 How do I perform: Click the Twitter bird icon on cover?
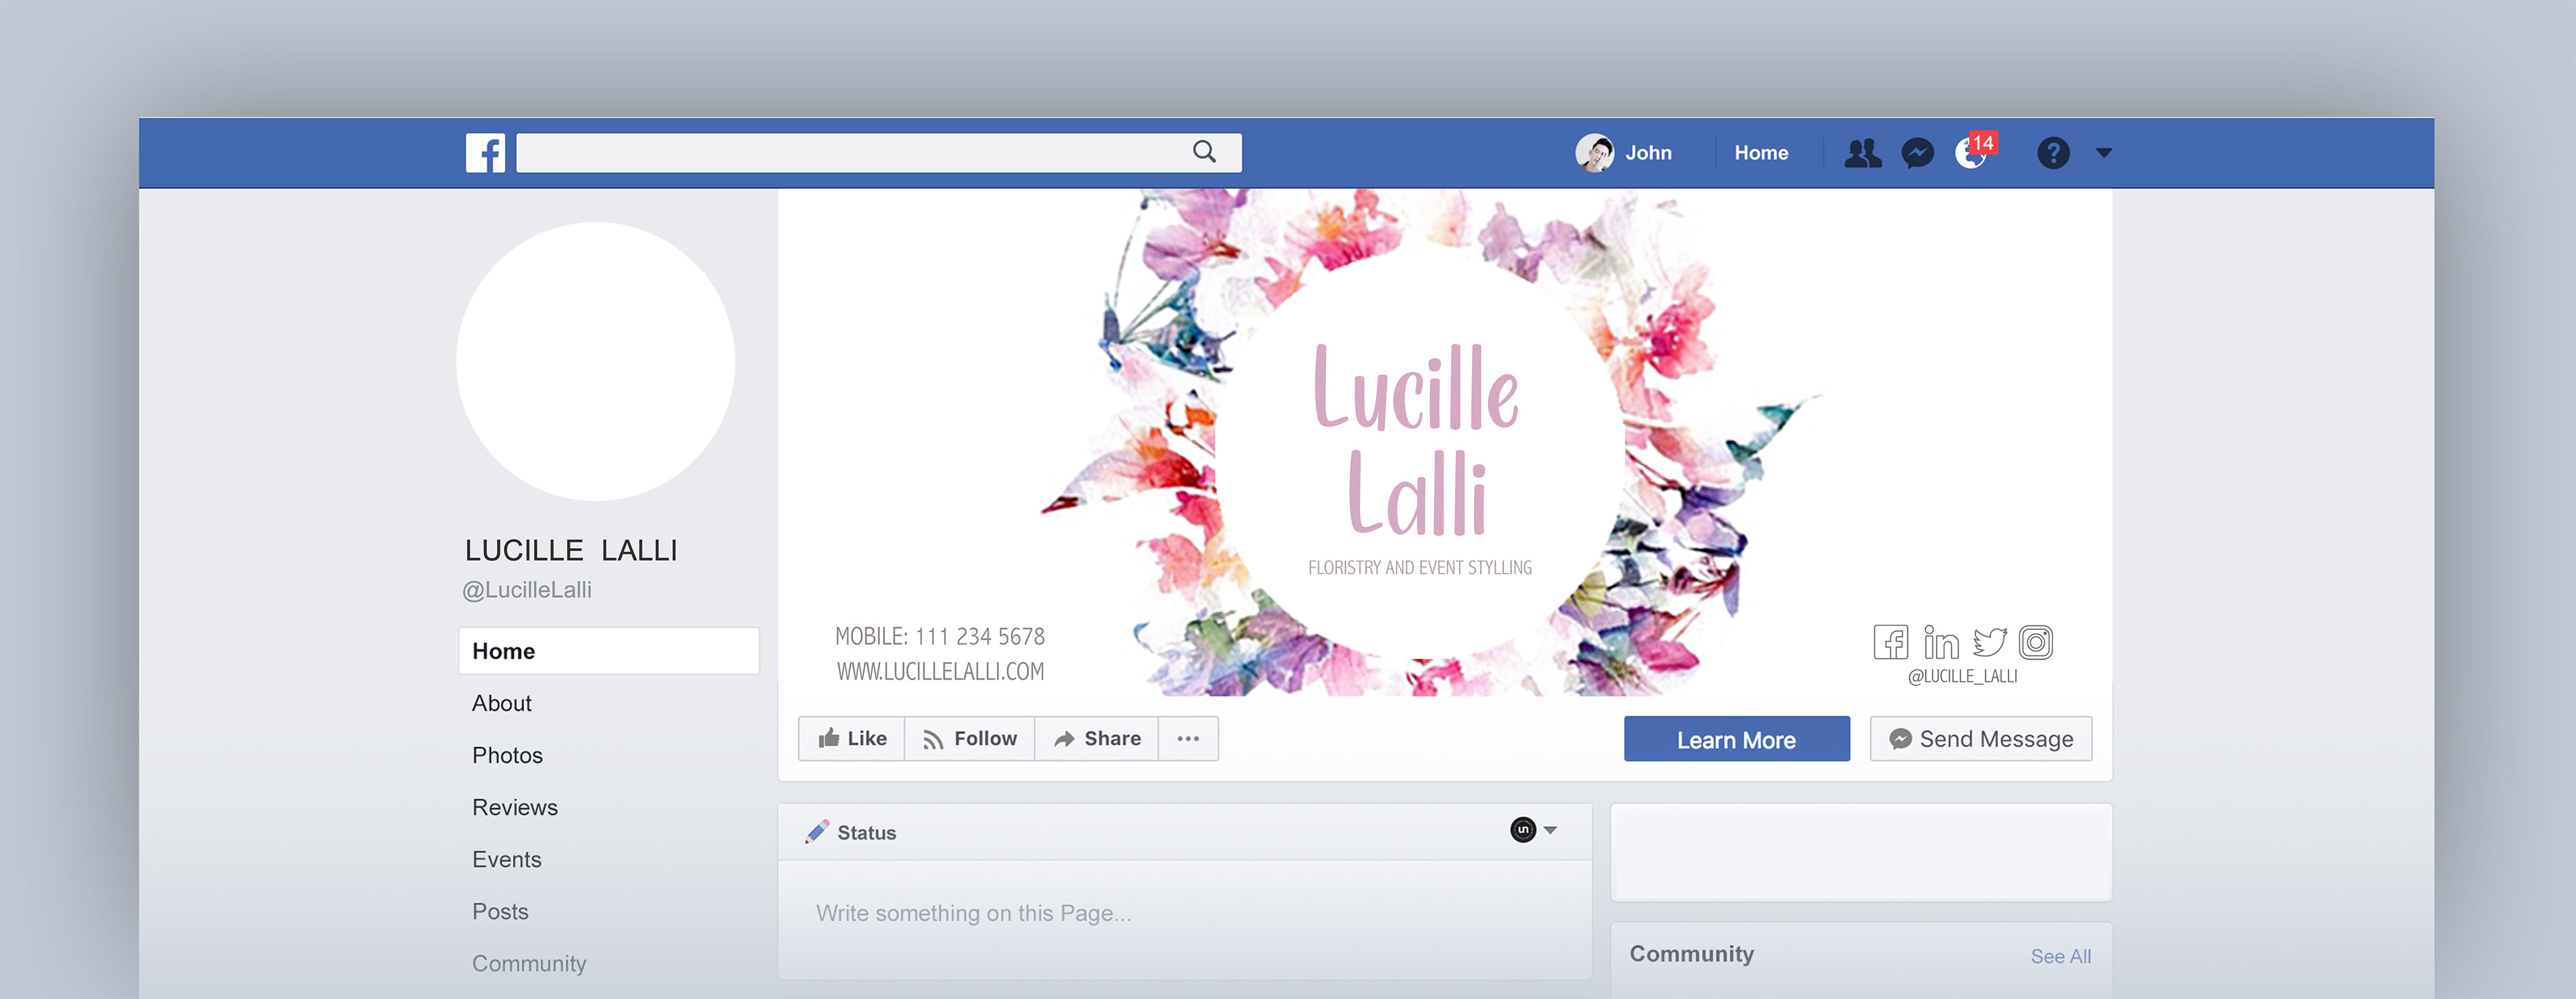[x=1989, y=642]
